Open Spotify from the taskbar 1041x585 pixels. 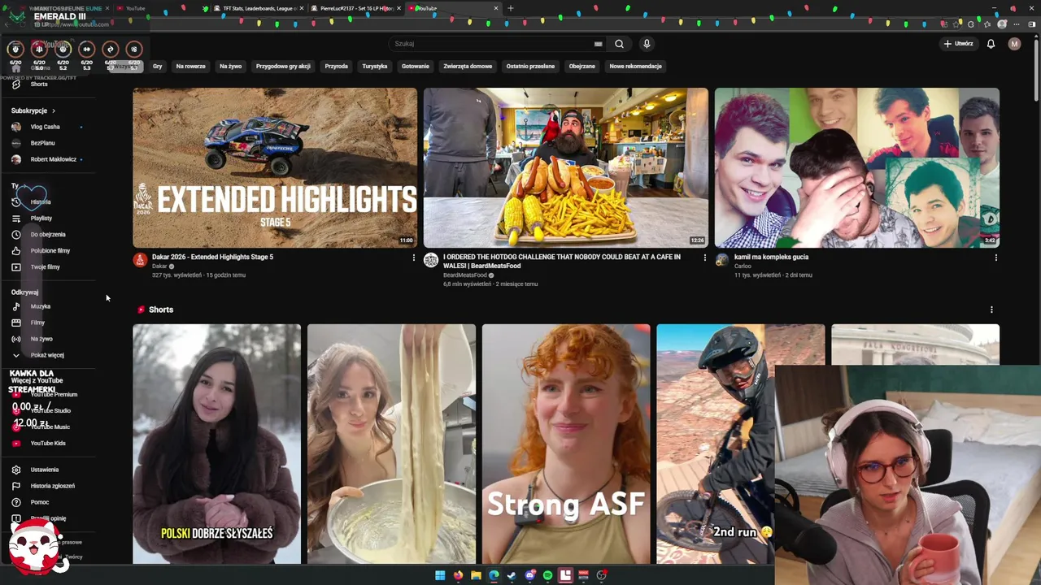(547, 575)
